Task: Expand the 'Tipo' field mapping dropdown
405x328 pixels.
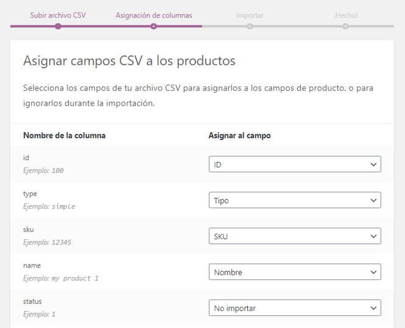Action: 294,200
